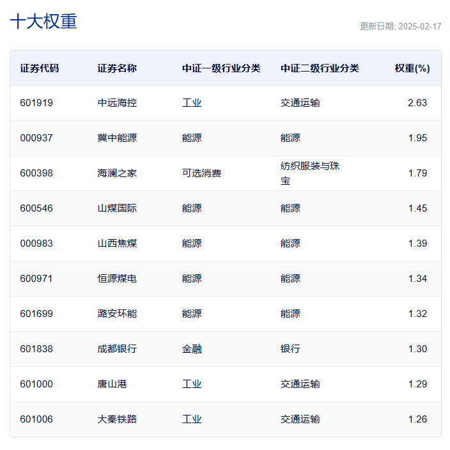The width and height of the screenshot is (450, 450).
Task: Select the name 海澜之家
Action: click(x=117, y=173)
